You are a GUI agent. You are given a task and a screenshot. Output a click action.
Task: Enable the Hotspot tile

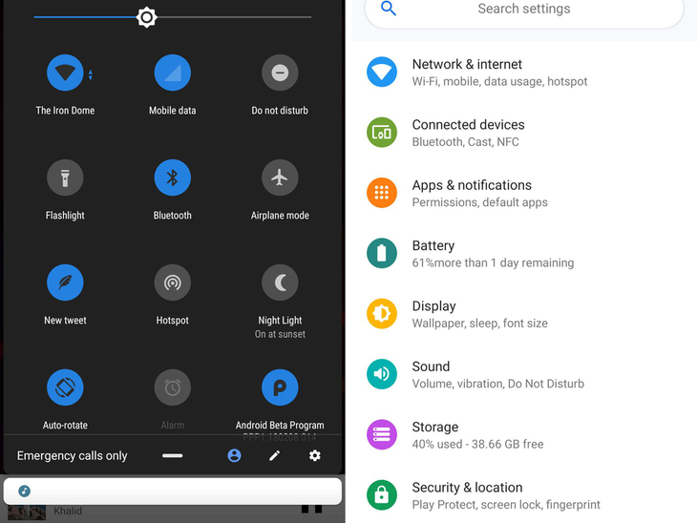pyautogui.click(x=173, y=282)
